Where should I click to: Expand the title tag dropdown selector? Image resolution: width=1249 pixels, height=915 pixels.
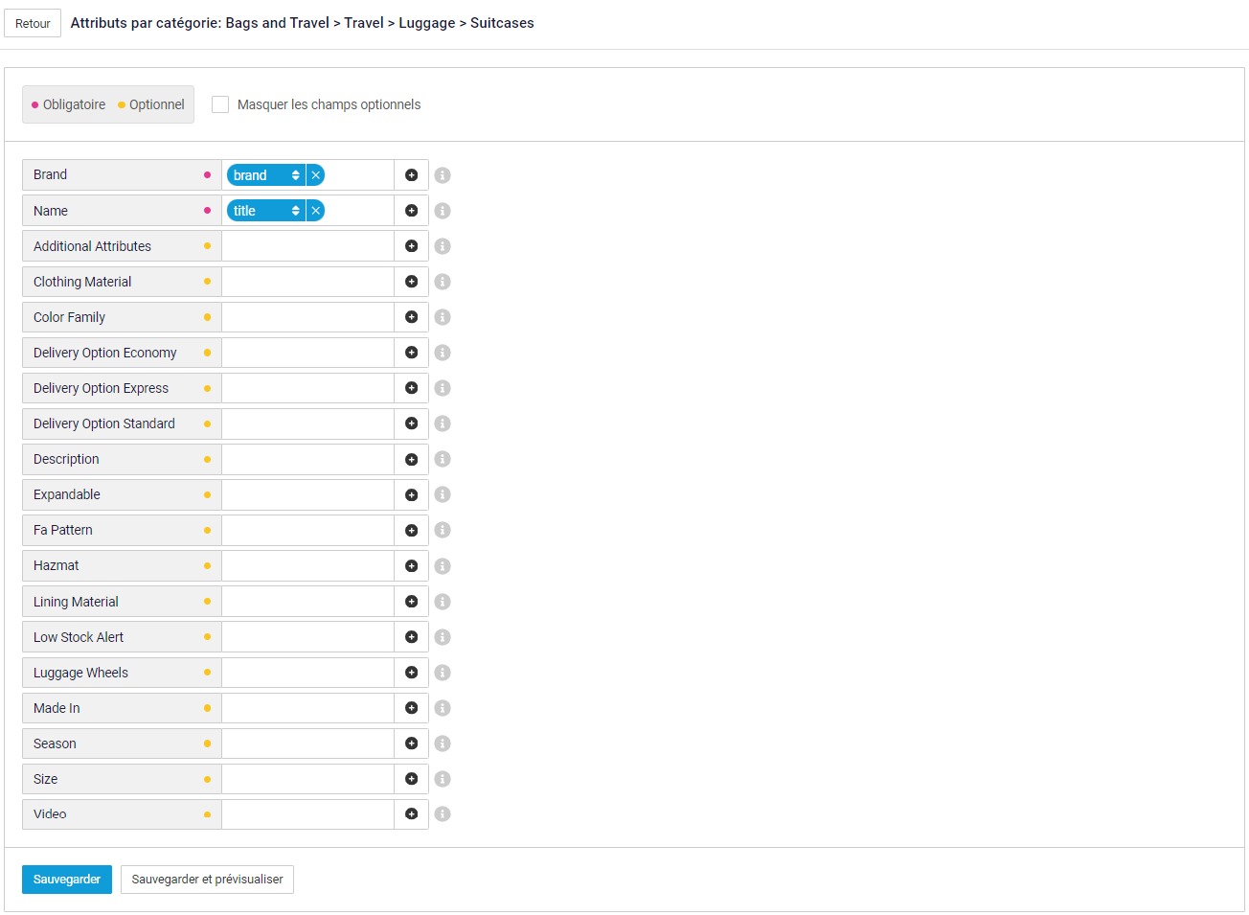(x=265, y=211)
